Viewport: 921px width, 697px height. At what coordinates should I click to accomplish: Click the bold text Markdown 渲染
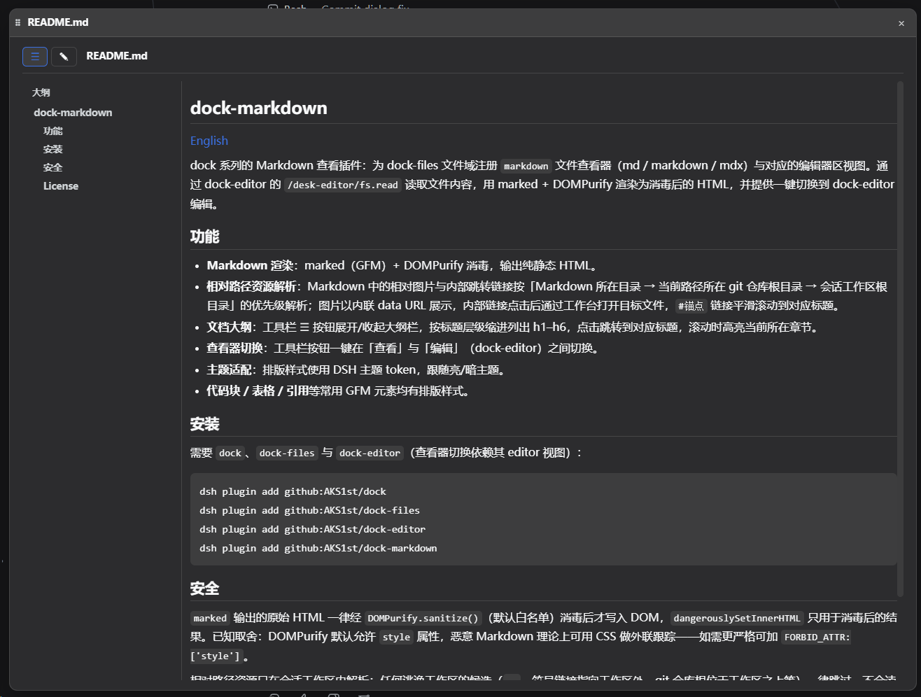250,266
